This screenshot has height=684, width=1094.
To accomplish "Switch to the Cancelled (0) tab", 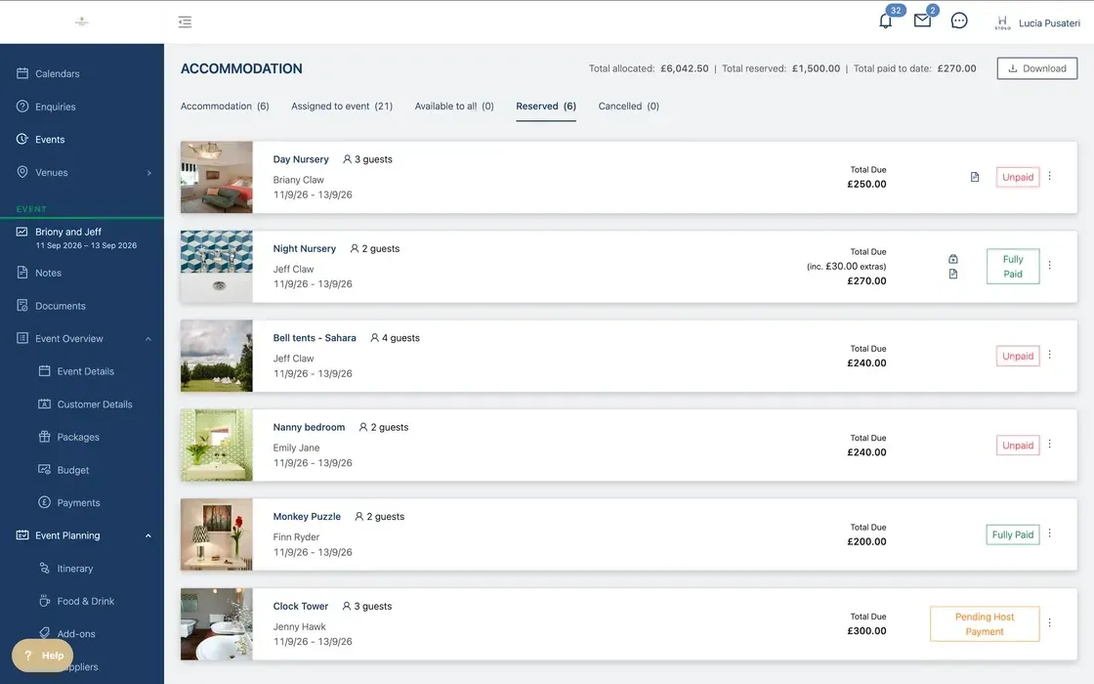I will click(x=629, y=107).
